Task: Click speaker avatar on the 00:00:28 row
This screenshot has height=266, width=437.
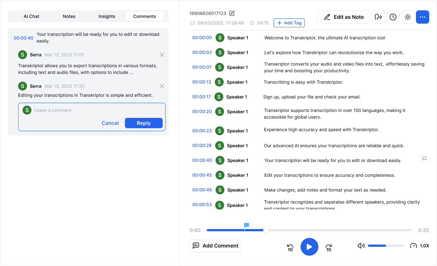Action: pos(220,146)
